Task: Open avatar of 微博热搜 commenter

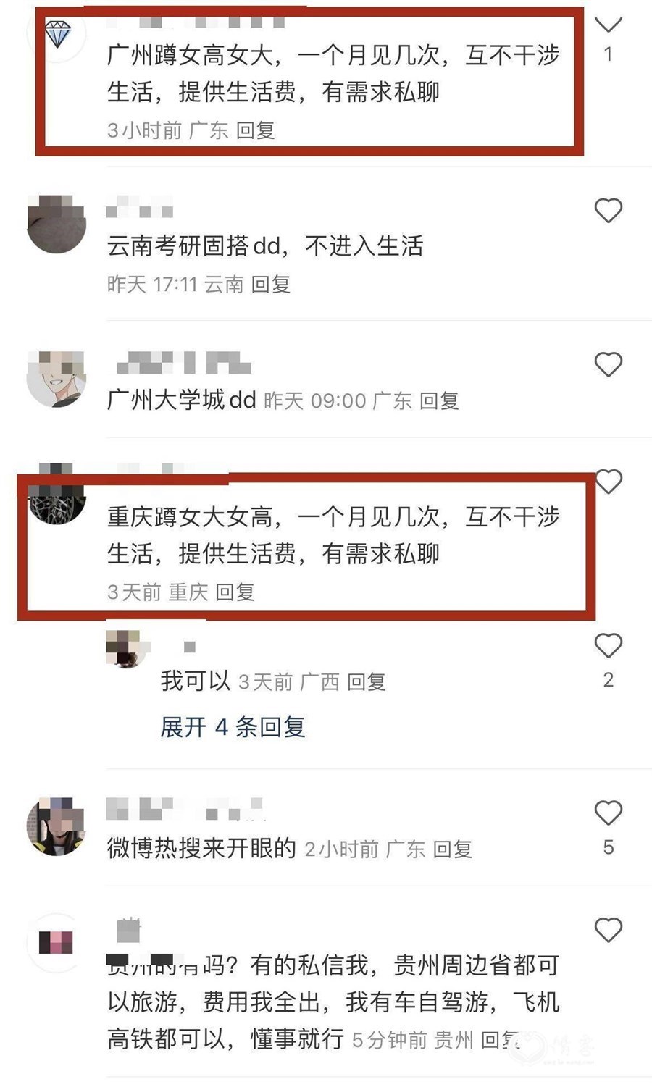Action: (x=57, y=827)
